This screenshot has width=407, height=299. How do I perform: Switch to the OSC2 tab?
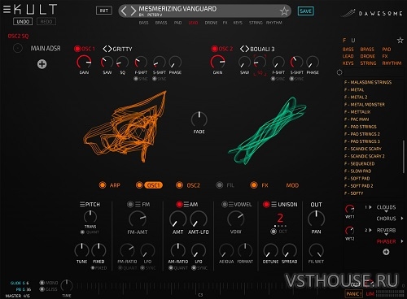[194, 185]
